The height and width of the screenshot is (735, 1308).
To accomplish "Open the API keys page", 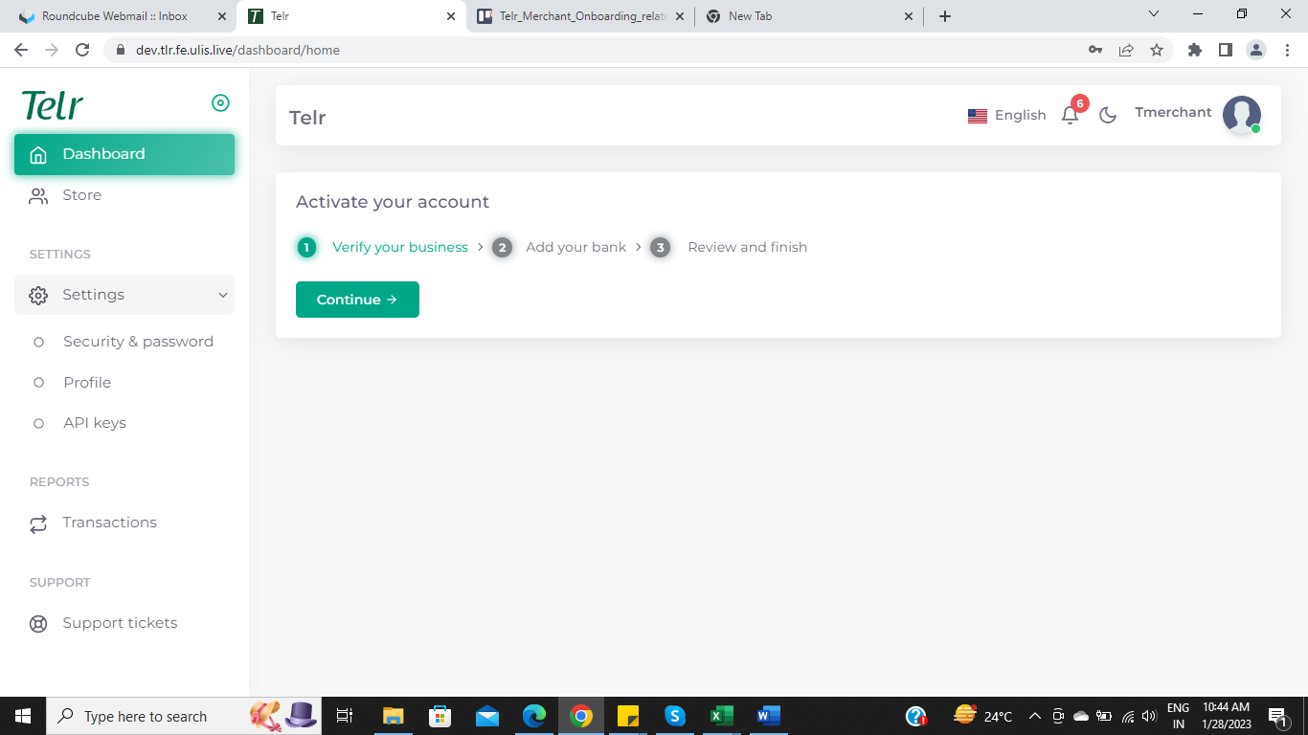I will tap(95, 423).
